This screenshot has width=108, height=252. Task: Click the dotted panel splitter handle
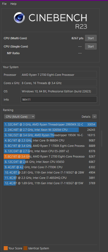[102, 139]
